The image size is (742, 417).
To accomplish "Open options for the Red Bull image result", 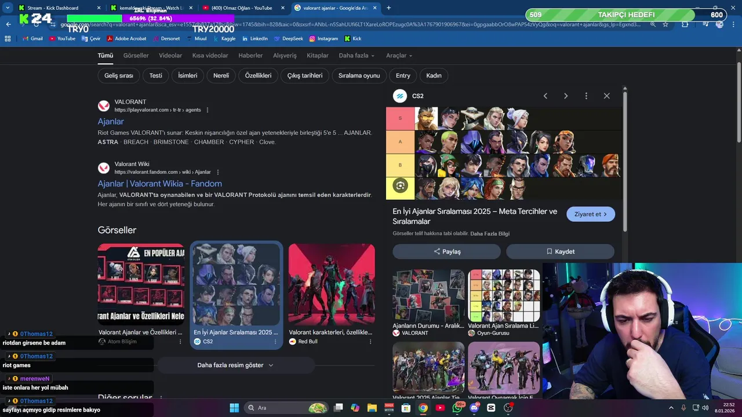I will (x=370, y=342).
